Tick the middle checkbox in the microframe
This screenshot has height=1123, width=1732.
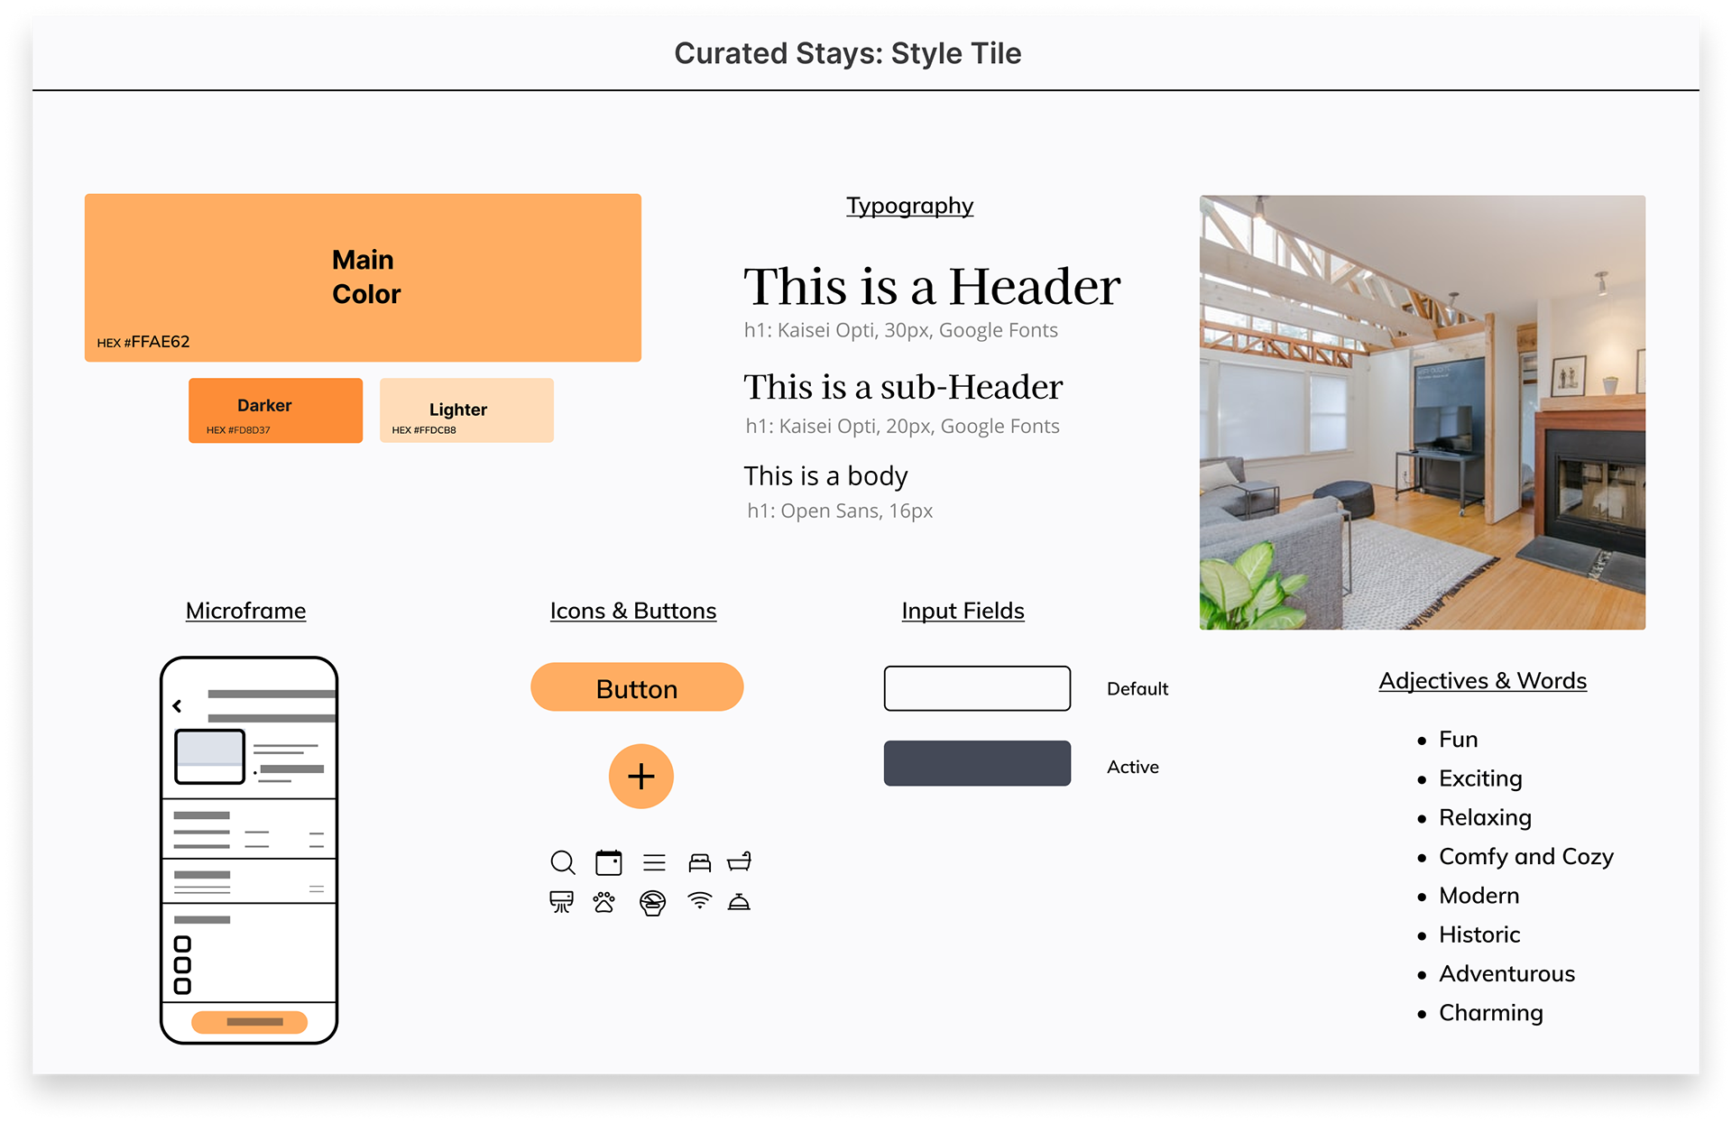[x=182, y=965]
